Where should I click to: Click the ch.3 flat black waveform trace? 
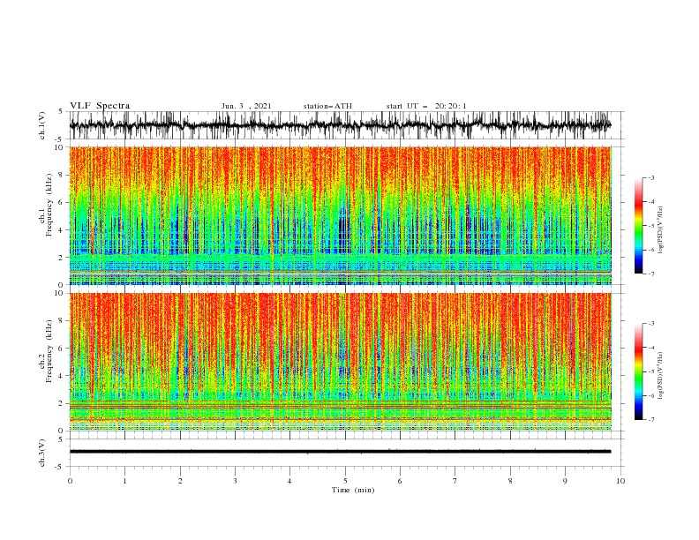tap(340, 452)
